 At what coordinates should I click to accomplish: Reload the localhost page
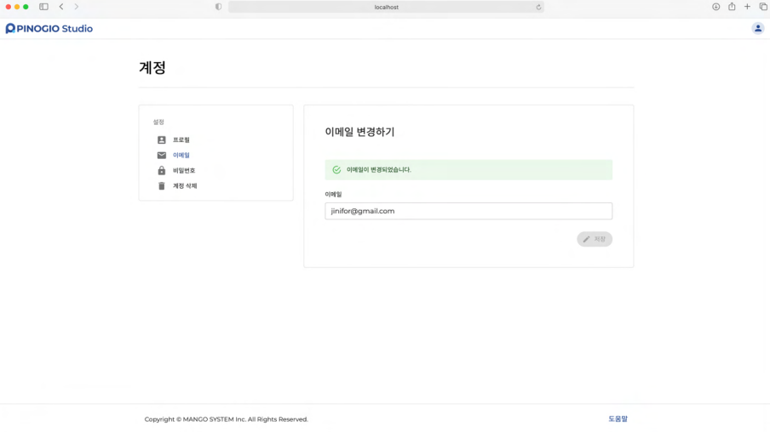tap(538, 7)
